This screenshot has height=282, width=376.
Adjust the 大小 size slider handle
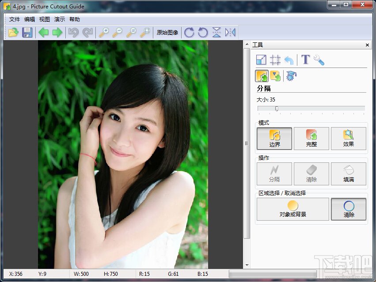click(277, 109)
